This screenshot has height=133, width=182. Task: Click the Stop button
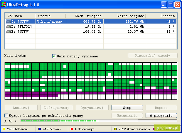pos(127,108)
